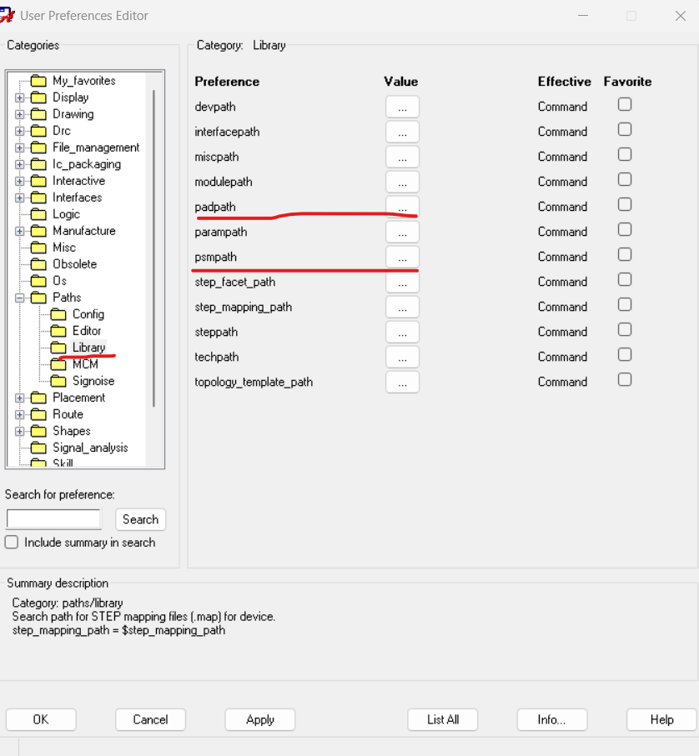Screen dimensions: 699x756
Task: Click the Manufacture folder icon
Action: pyautogui.click(x=38, y=231)
